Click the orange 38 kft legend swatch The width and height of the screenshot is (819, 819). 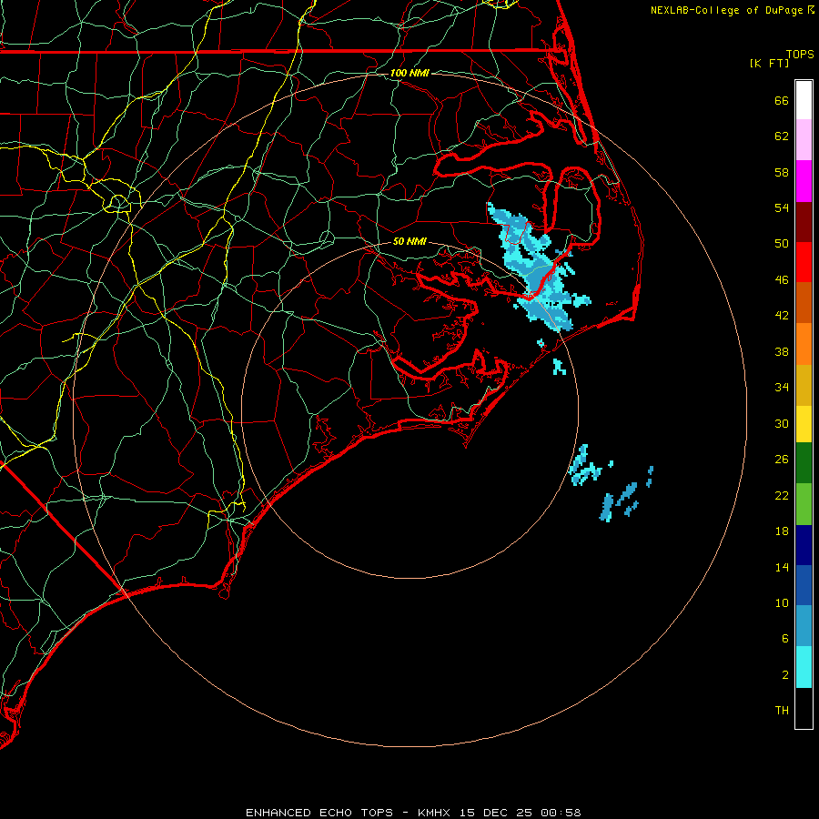tap(804, 344)
